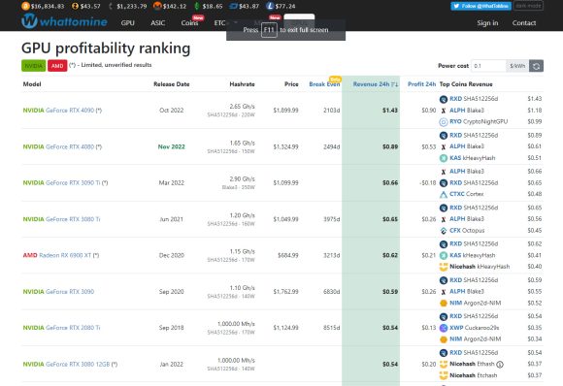
Task: Click ALPH coin icon in RTX 4090 row
Action: pos(444,111)
